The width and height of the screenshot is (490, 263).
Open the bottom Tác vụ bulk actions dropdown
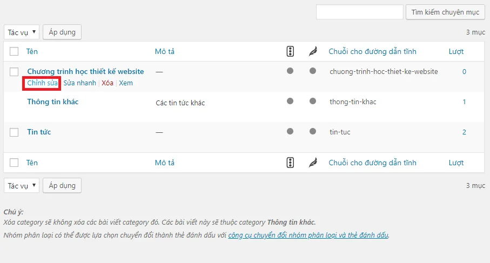pyautogui.click(x=22, y=186)
